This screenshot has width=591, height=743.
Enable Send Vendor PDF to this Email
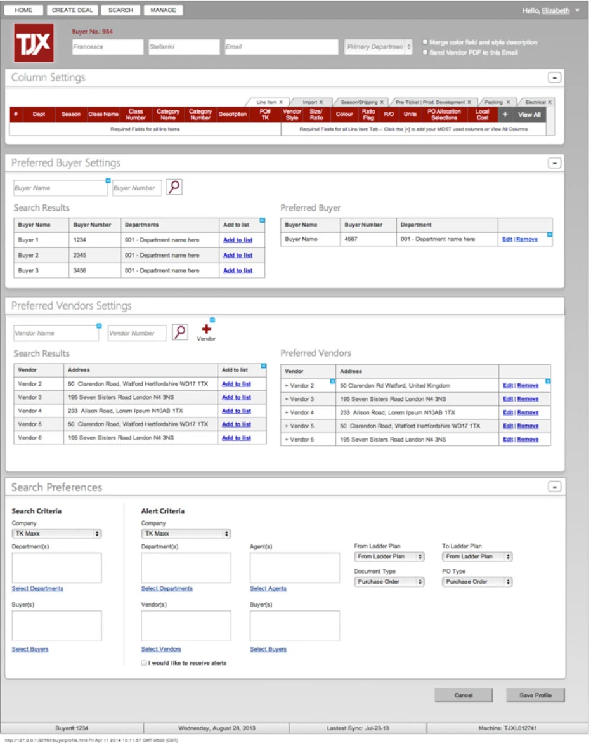(425, 53)
